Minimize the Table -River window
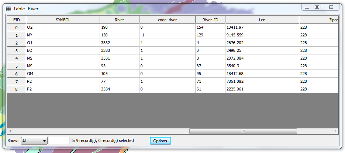The height and width of the screenshot is (153, 345). (x=307, y=7)
